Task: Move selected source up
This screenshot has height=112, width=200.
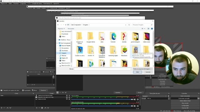Action: point(45,108)
